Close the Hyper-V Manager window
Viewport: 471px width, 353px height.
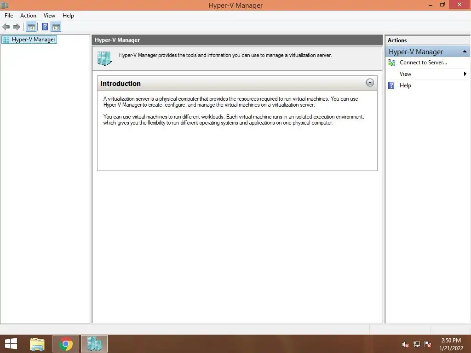460,5
